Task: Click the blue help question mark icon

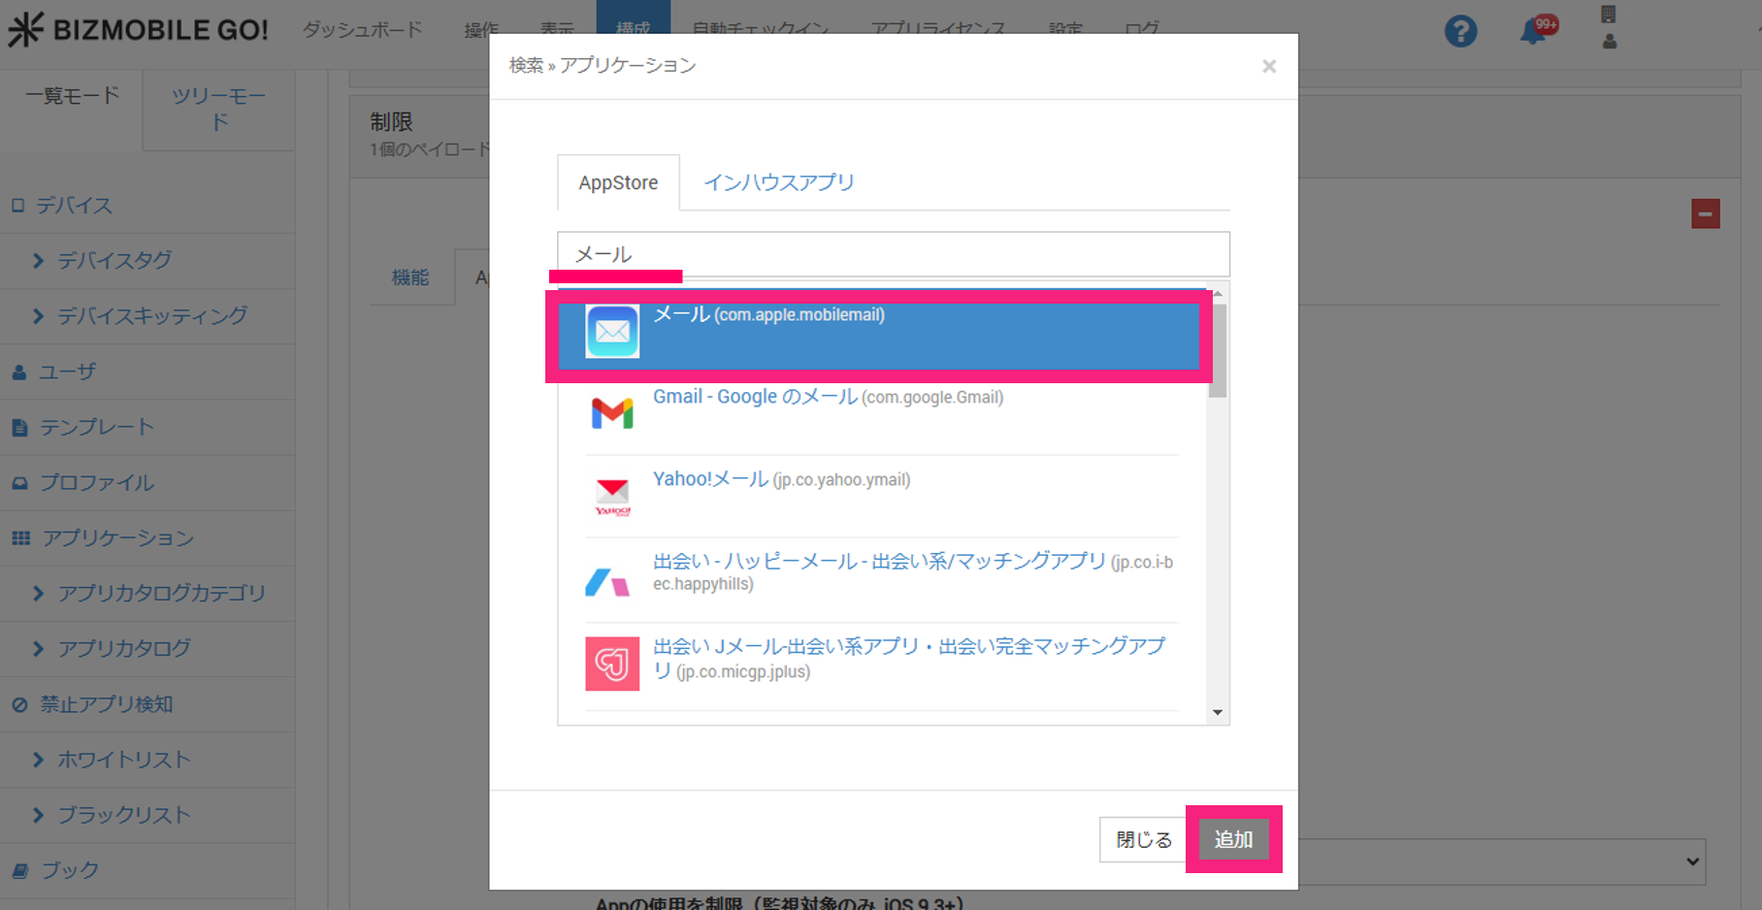Action: pos(1459,31)
